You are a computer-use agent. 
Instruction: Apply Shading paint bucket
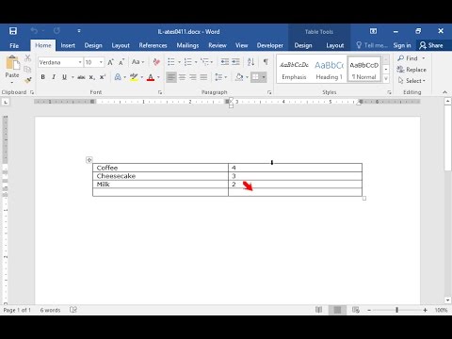pos(239,77)
